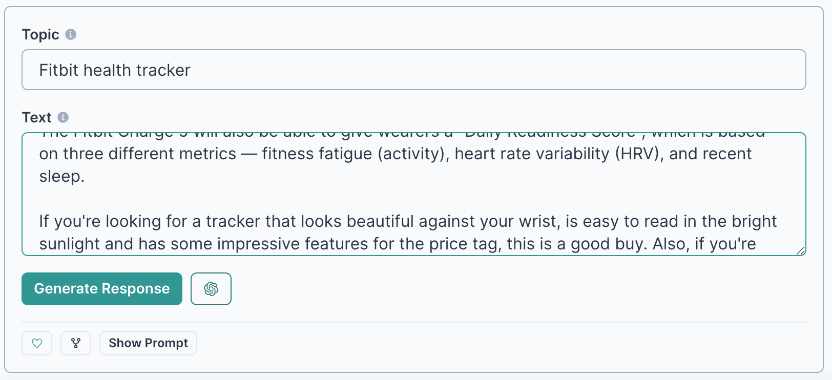Viewport: 832px width, 380px height.
Task: Place cursor at "sleep." in the text
Action: point(61,176)
